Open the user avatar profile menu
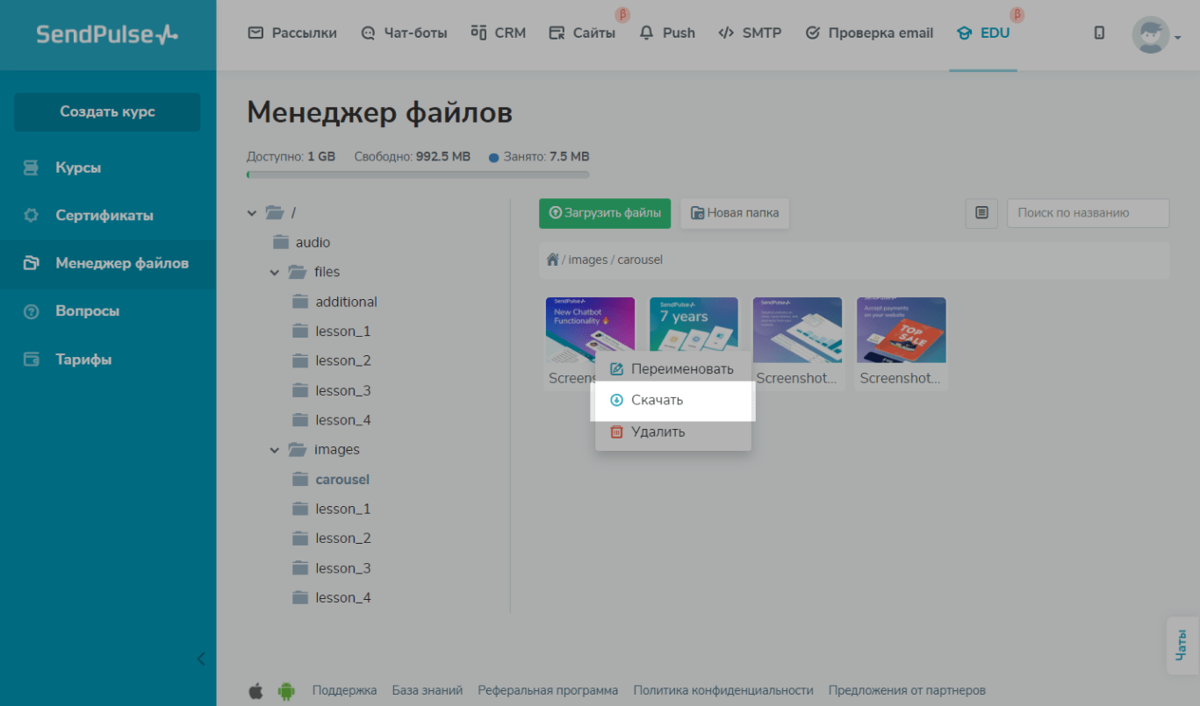This screenshot has width=1200, height=706. (x=1155, y=35)
